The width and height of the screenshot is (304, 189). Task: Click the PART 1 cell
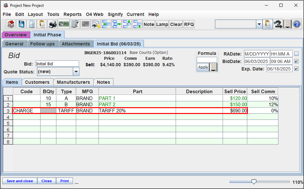(x=137, y=98)
